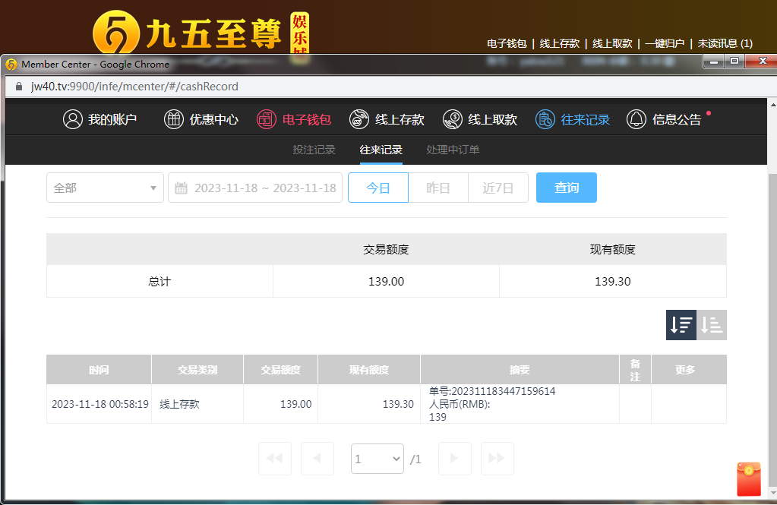Minimize the Member Center window
The height and width of the screenshot is (505, 777).
click(x=714, y=62)
